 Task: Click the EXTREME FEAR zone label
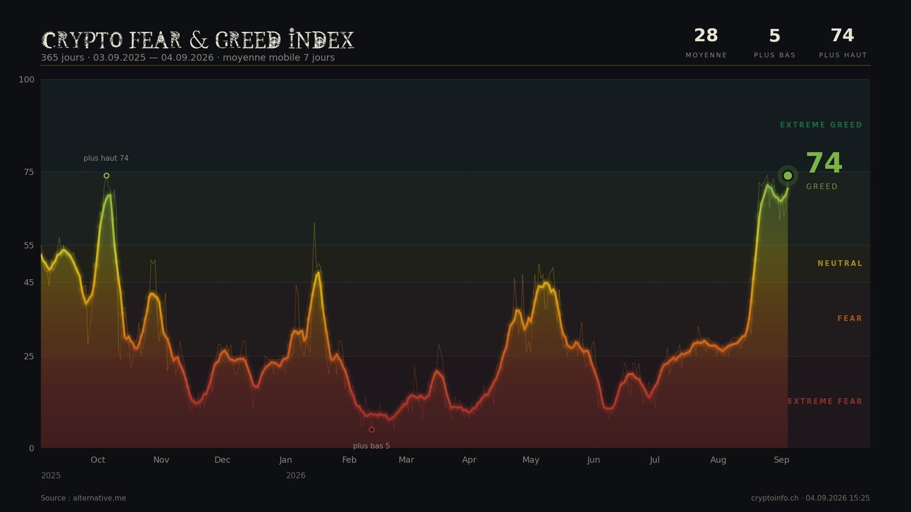click(825, 402)
